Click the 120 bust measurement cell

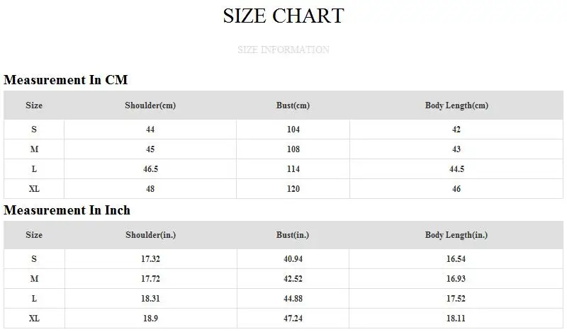[293, 189]
